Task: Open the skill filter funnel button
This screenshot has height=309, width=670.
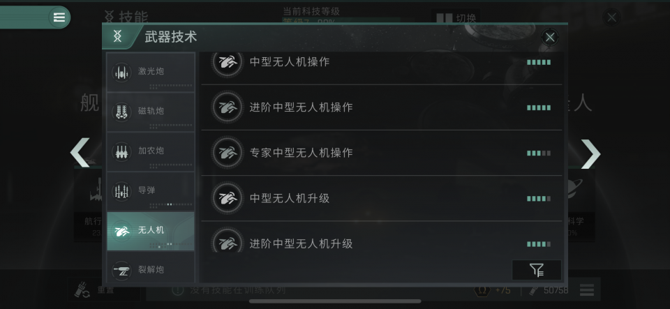Action: pos(537,270)
